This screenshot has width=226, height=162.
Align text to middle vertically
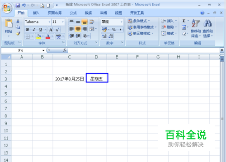tap(78, 22)
